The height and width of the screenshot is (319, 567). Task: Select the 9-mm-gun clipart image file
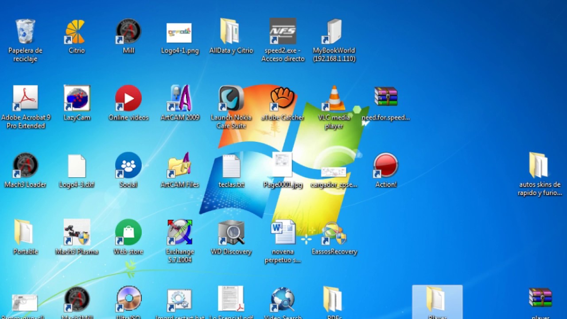point(25,302)
